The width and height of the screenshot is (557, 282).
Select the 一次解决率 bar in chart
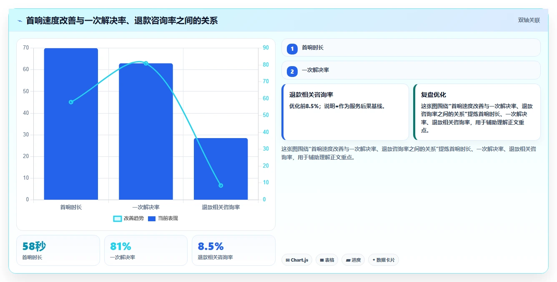pos(146,131)
